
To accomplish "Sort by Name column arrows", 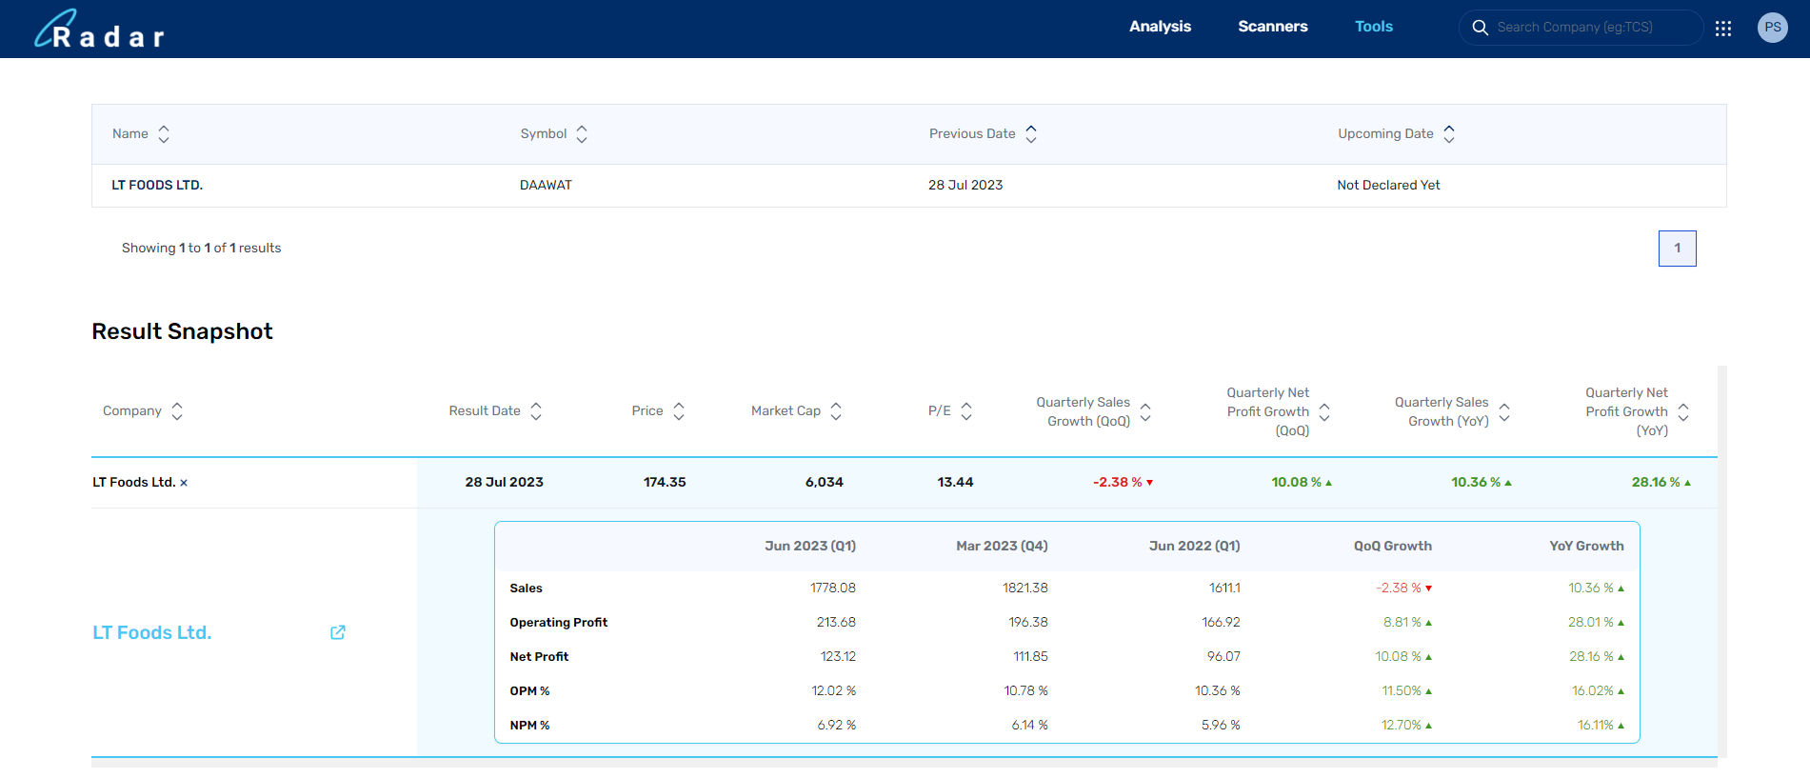I will pos(164,134).
